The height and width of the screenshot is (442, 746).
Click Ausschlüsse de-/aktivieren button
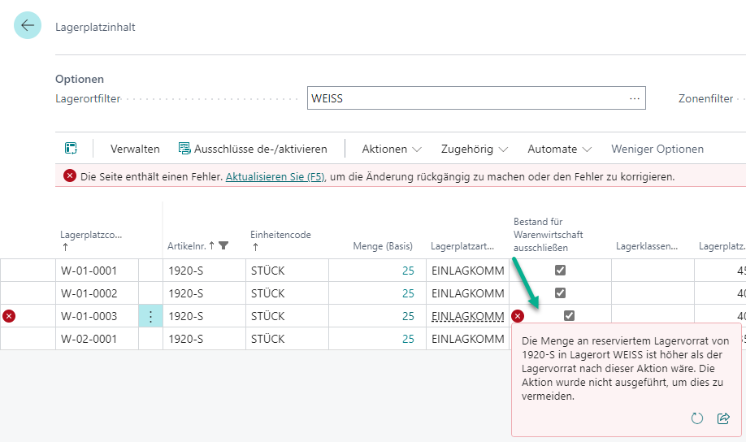tap(253, 149)
